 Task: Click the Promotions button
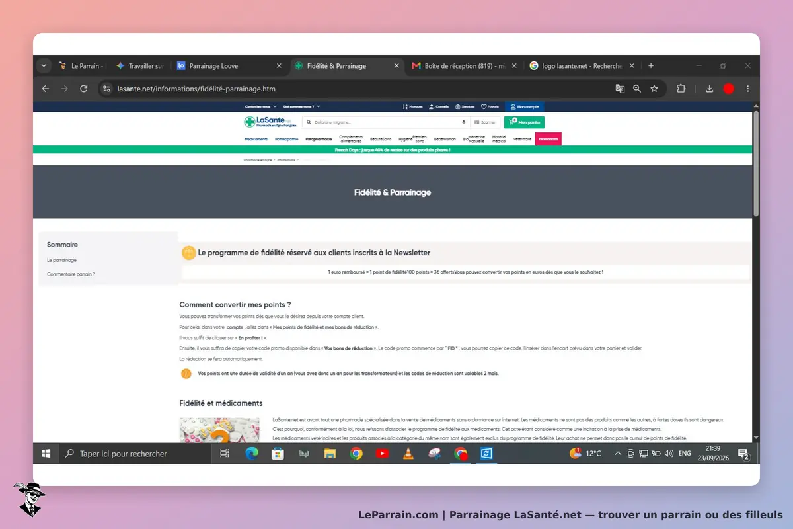(x=548, y=139)
